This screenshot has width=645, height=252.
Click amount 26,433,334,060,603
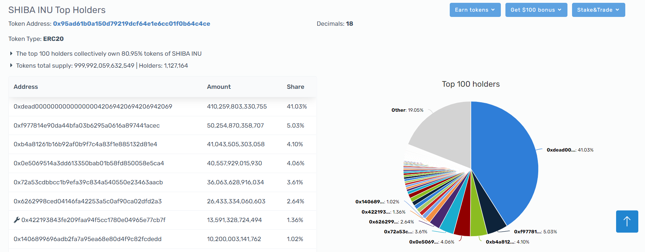pyautogui.click(x=236, y=201)
